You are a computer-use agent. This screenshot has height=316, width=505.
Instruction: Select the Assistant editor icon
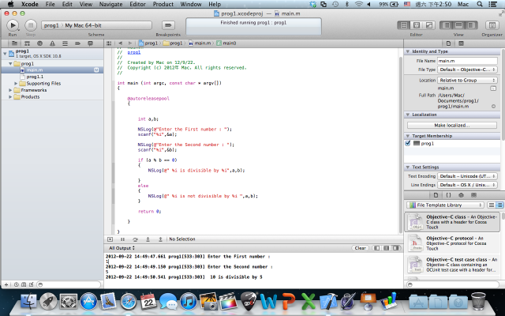417,25
